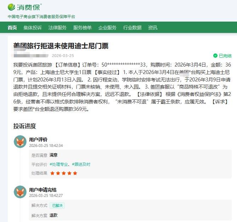Go to 集体投诉 in the navigation bar

pos(33,28)
